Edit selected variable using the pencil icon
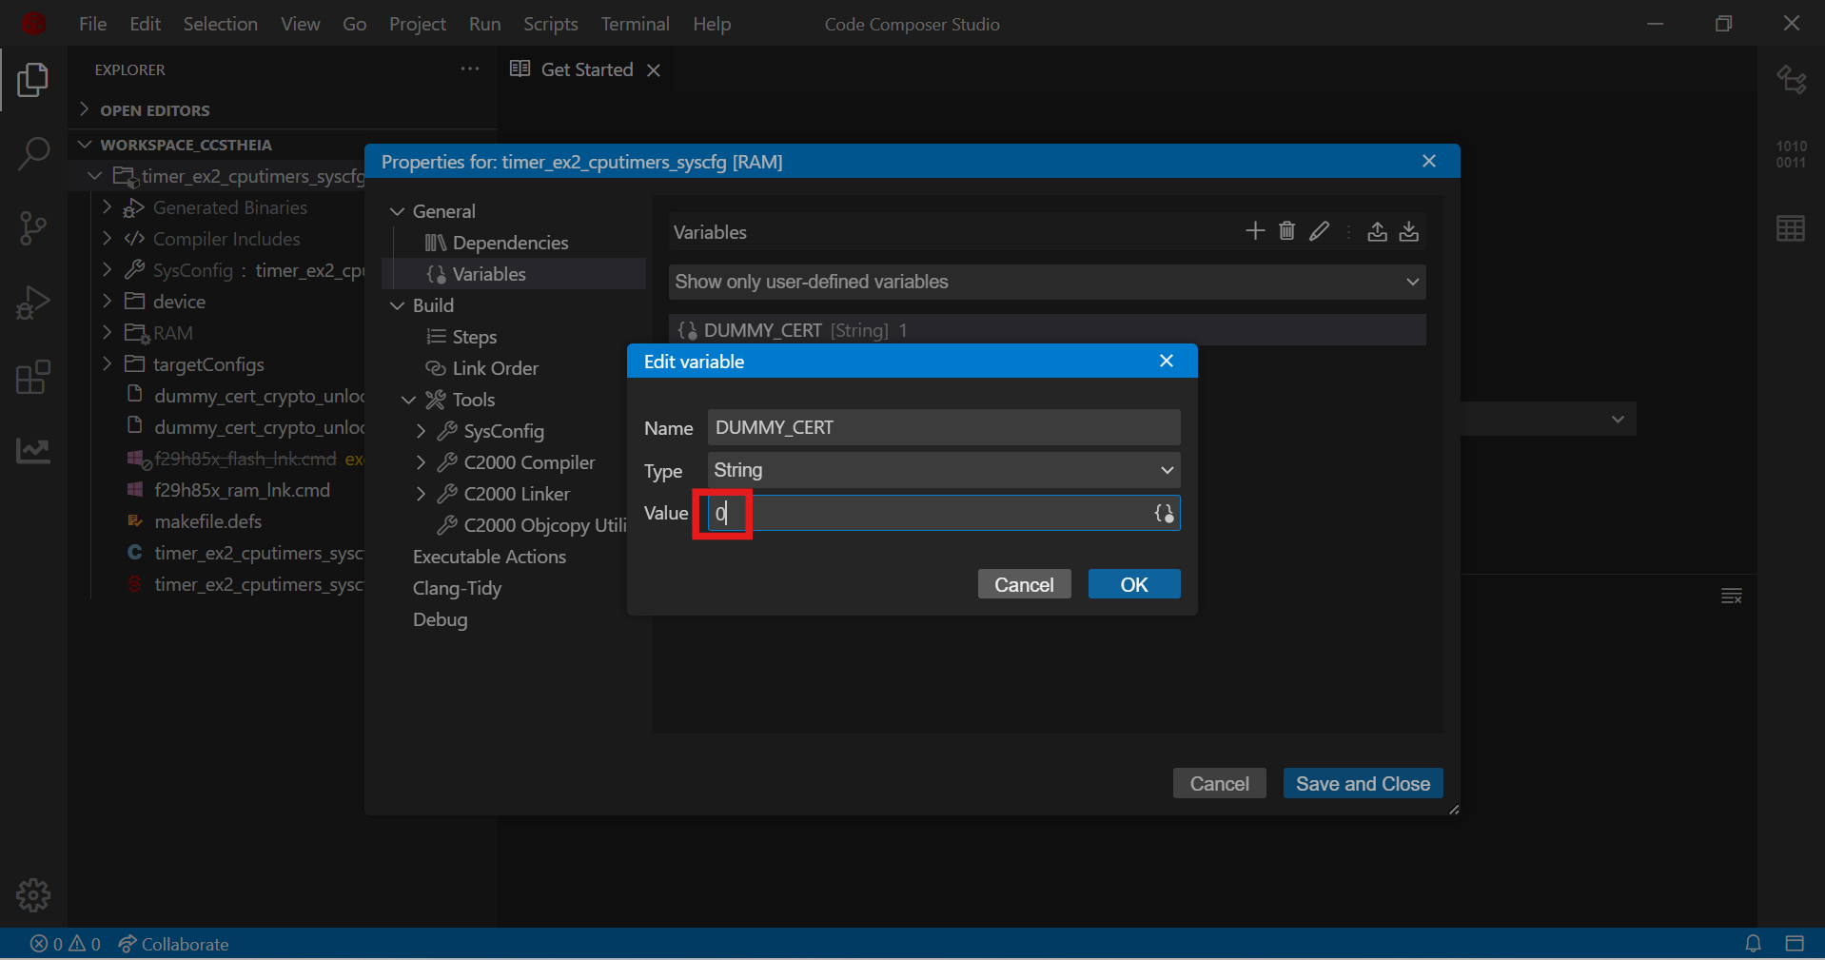 (1319, 231)
